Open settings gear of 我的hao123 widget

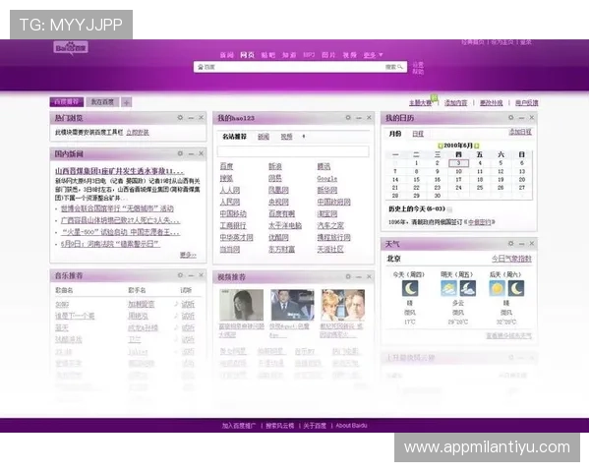[x=348, y=118]
